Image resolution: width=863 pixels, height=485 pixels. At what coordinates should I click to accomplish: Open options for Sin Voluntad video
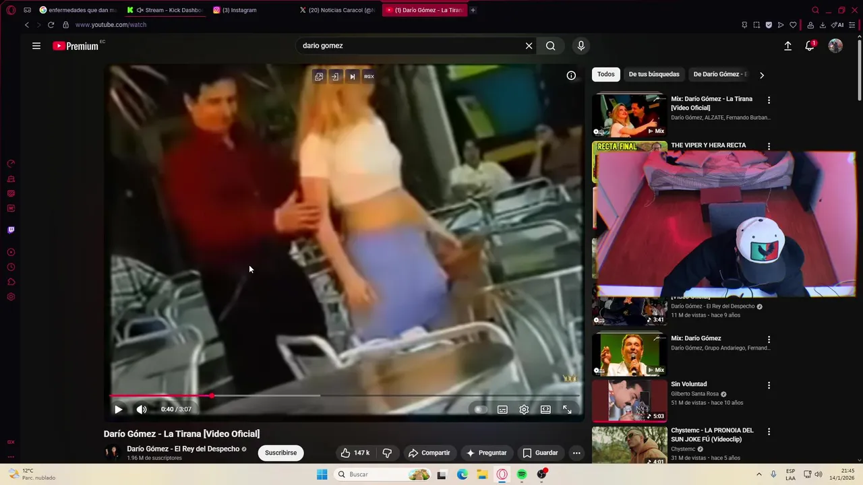[769, 385]
